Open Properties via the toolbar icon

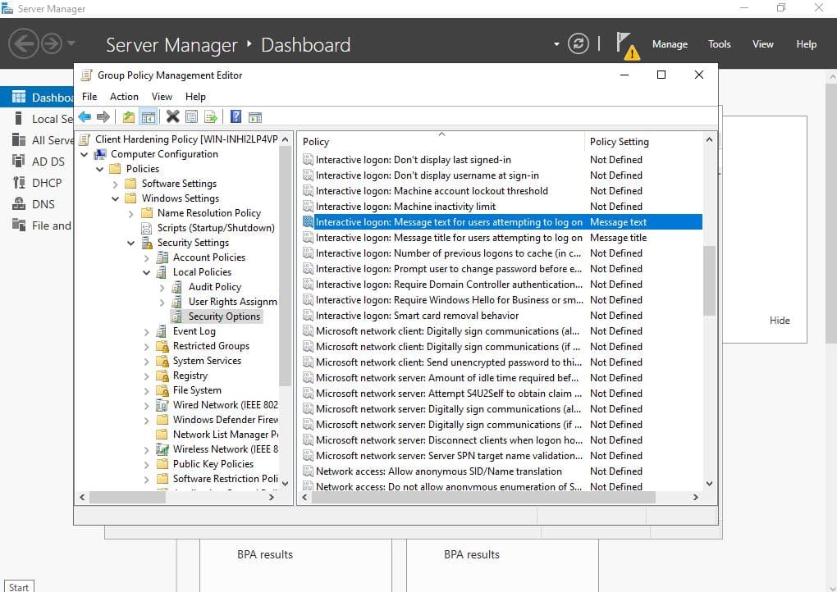pyautogui.click(x=191, y=117)
